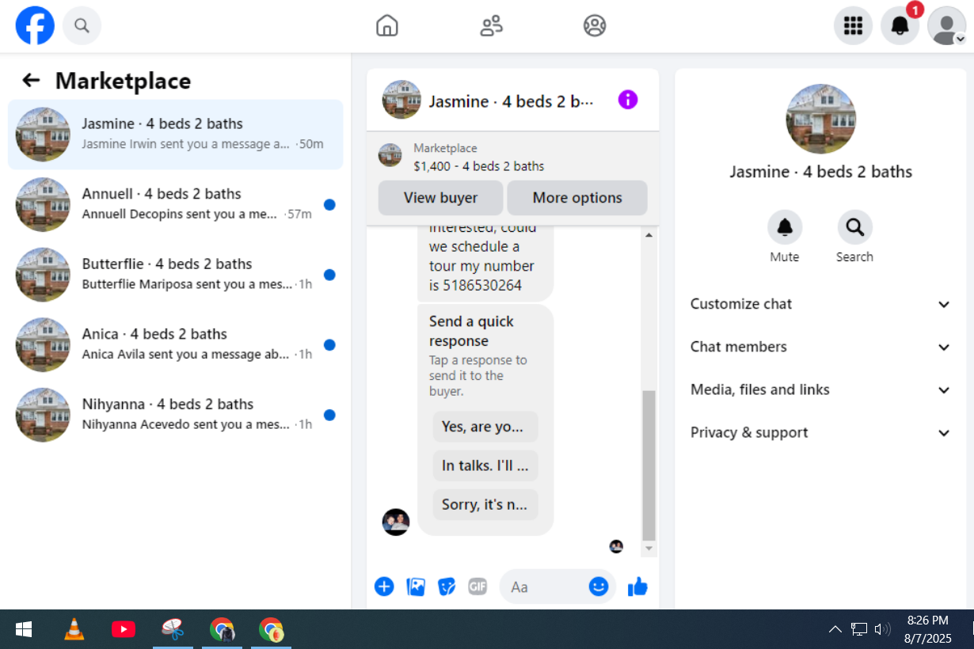The image size is (974, 649).
Task: Open the Groups icon in top bar
Action: (x=595, y=26)
